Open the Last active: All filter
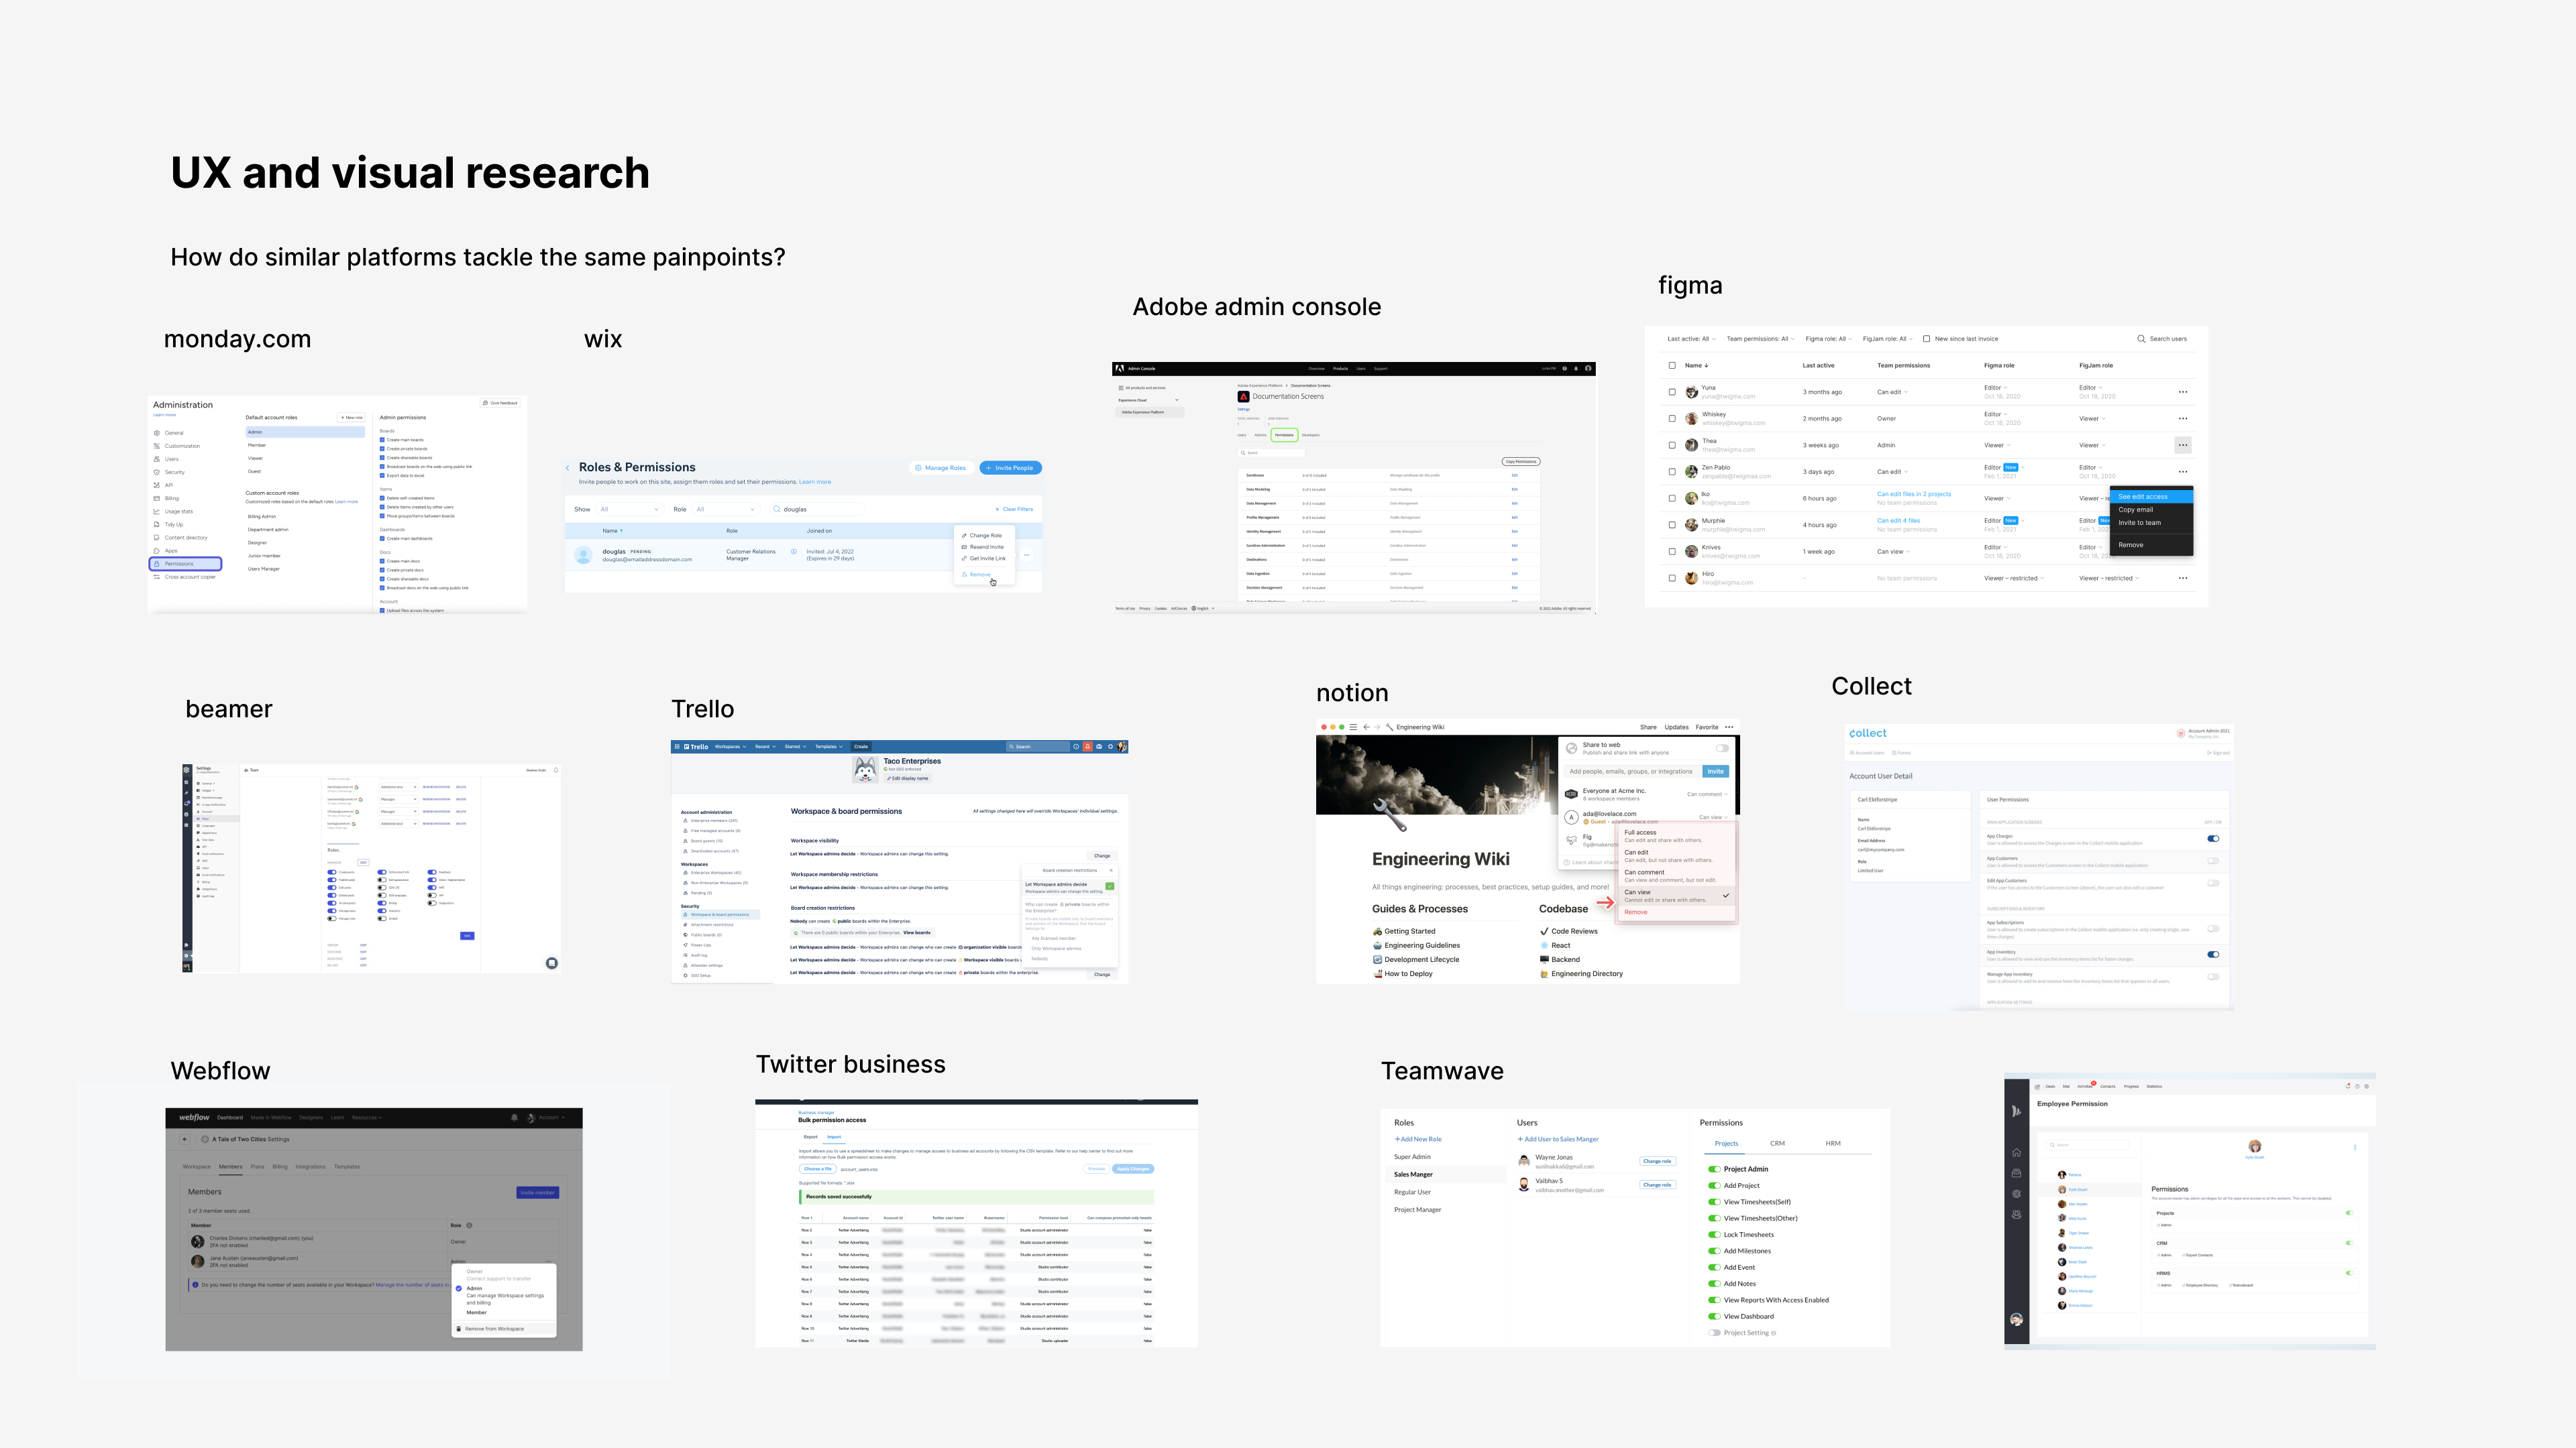 (x=1691, y=339)
